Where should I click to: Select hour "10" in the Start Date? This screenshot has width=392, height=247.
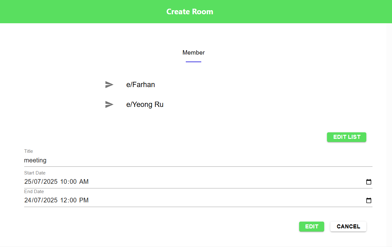[64, 182]
